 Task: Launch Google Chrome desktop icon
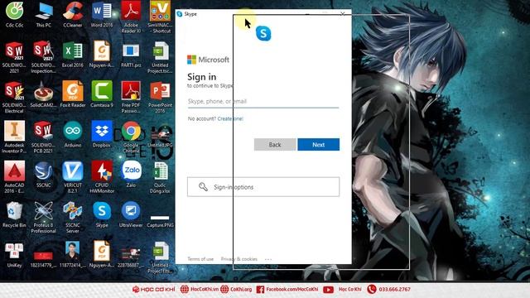(131, 131)
